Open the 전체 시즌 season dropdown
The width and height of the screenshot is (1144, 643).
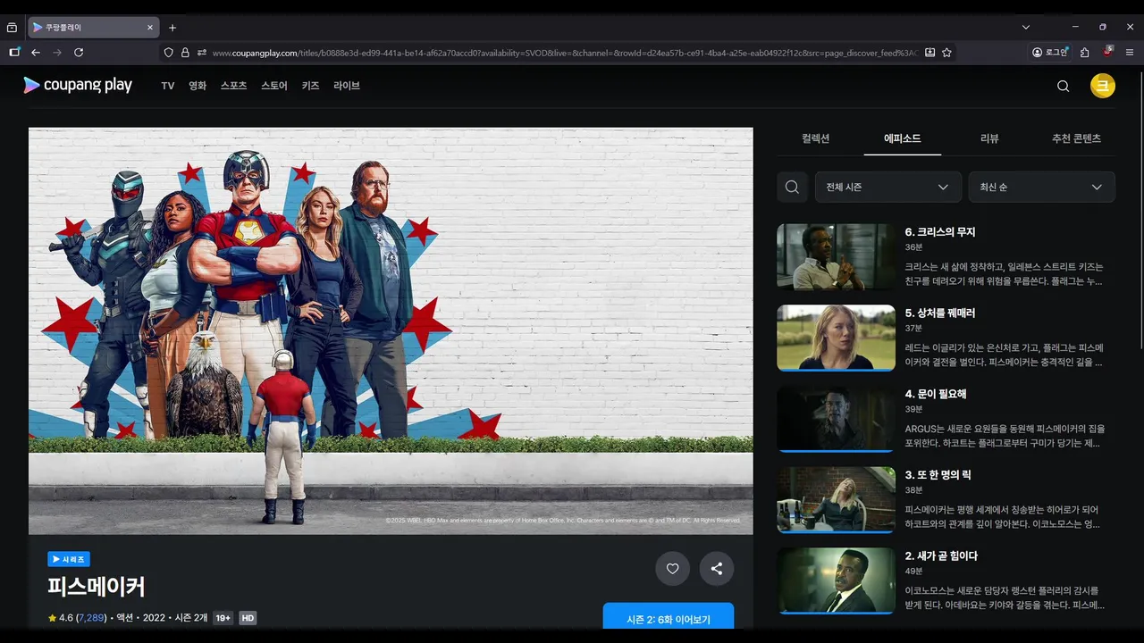(888, 187)
